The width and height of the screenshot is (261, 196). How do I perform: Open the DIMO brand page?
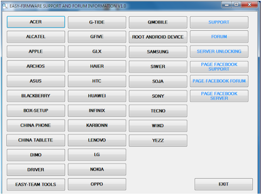tap(36, 155)
